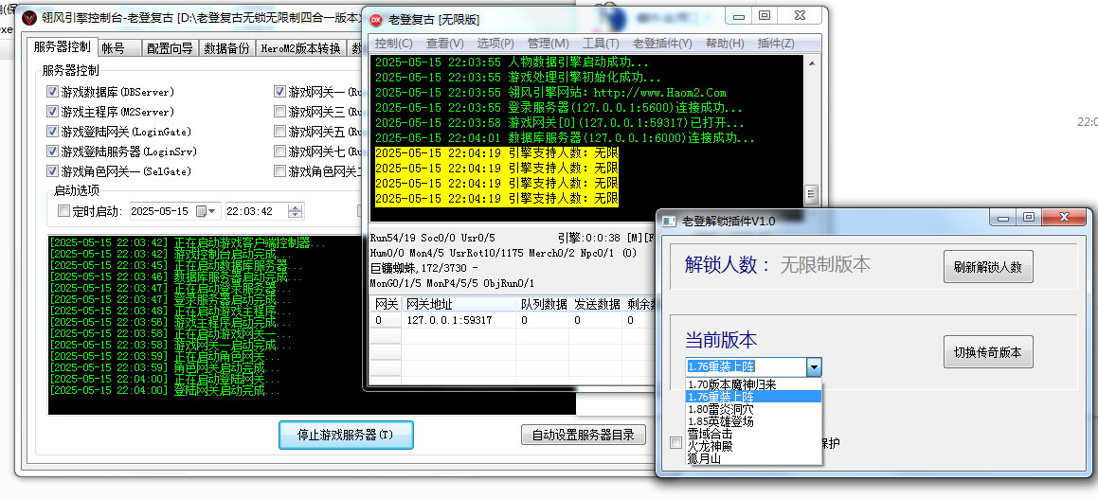Choose 1.80雷炎洞穴 from version list
Viewport: 1098px width, 499px height.
(753, 409)
